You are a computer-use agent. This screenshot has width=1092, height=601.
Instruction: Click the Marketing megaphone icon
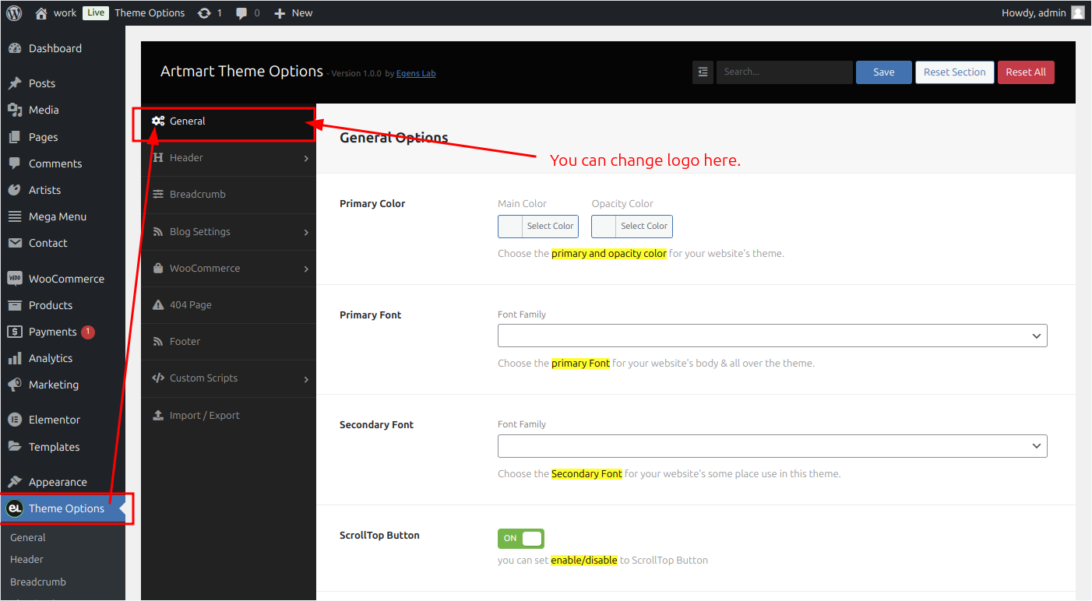point(14,385)
